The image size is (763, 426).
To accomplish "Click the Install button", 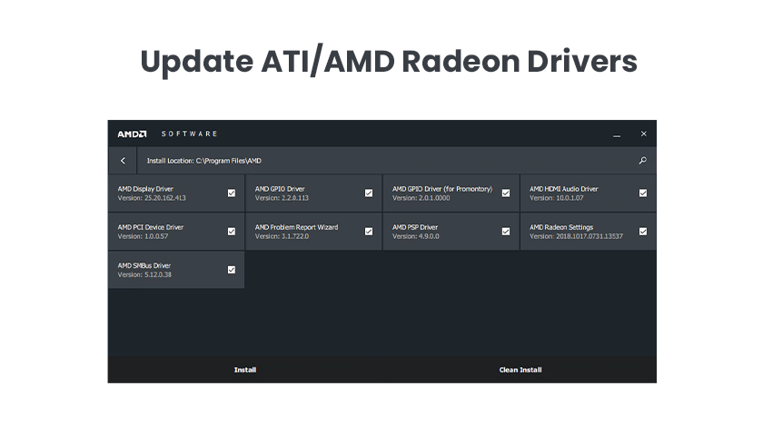I will (x=245, y=370).
